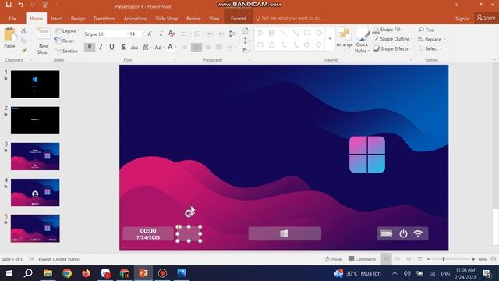Image resolution: width=499 pixels, height=281 pixels.
Task: Clear all formatting from text
Action: (x=172, y=34)
